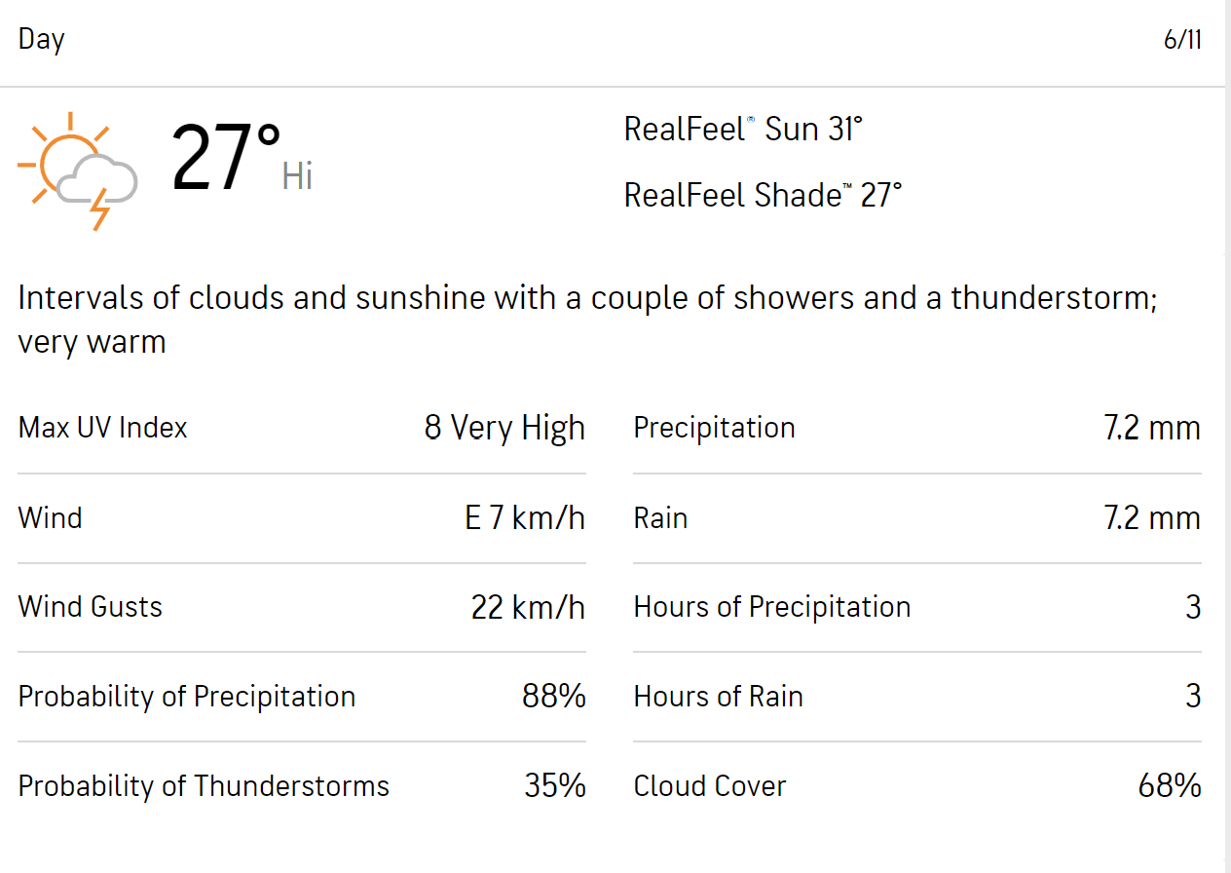Click the RealFeel Sun 31° text

pyautogui.click(x=743, y=129)
